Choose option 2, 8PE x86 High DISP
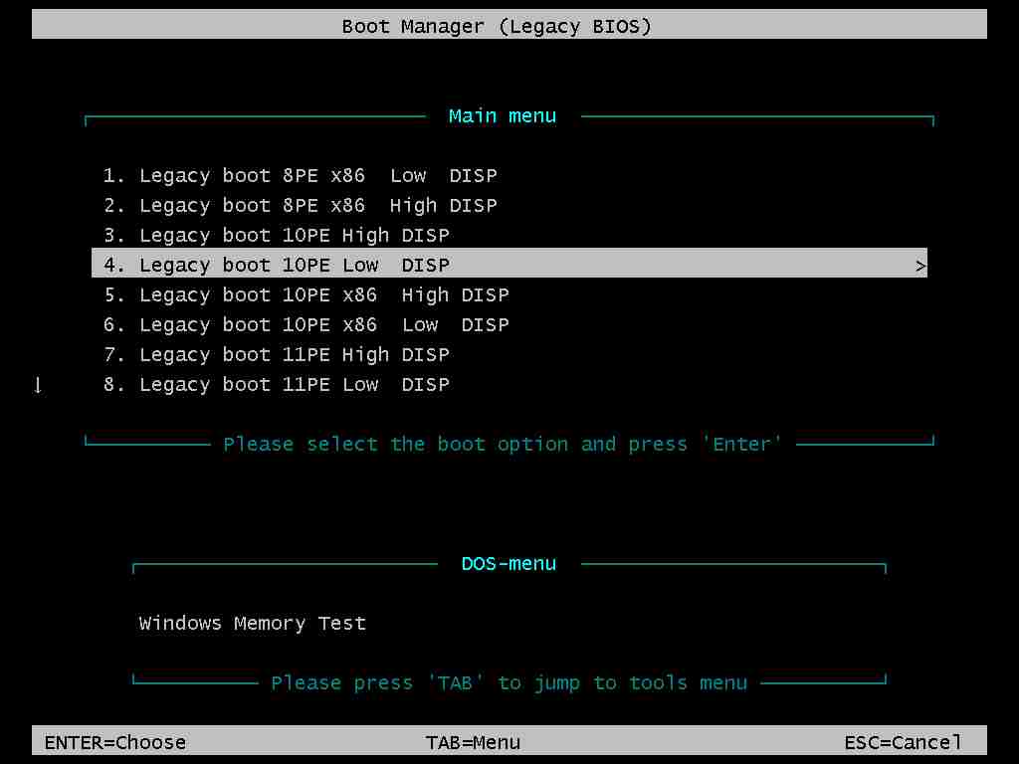This screenshot has width=1019, height=764. pyautogui.click(x=300, y=206)
